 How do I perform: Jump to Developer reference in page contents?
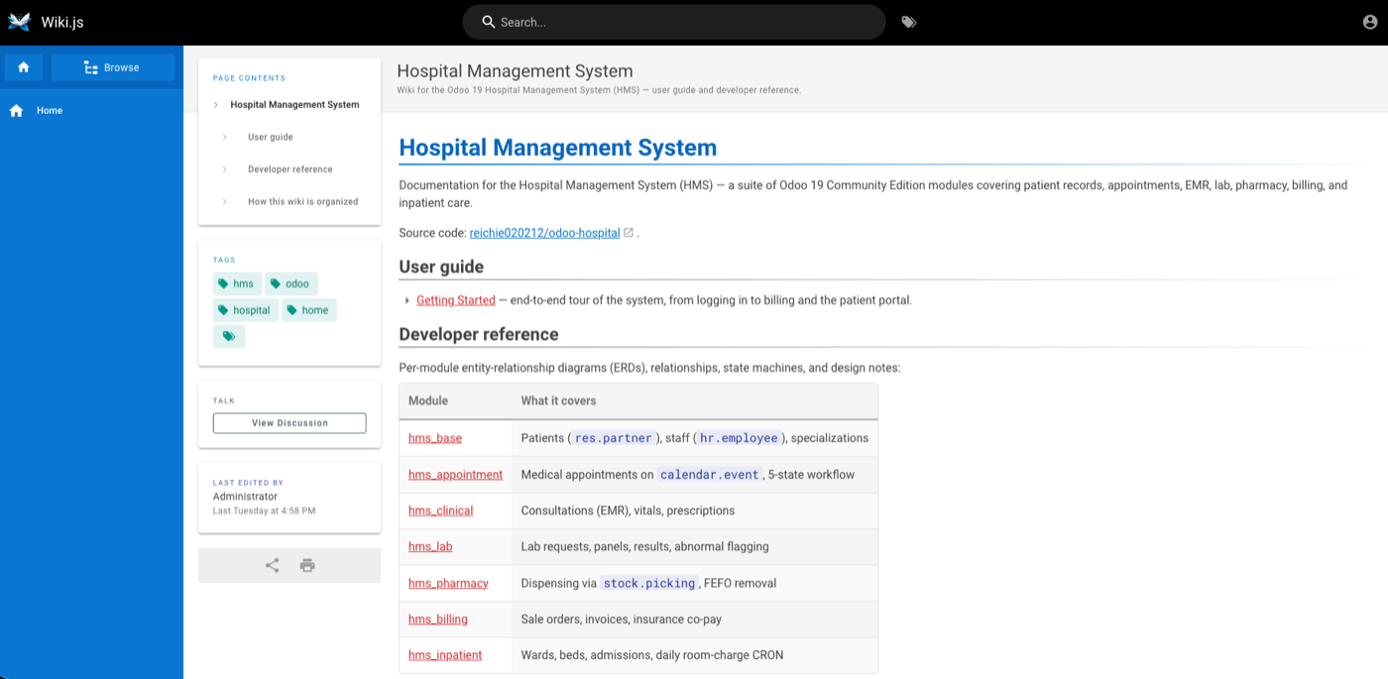(289, 170)
